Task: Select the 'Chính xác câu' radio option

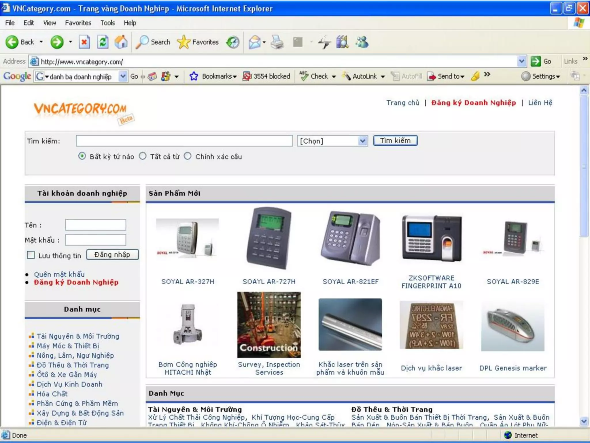Action: click(188, 156)
